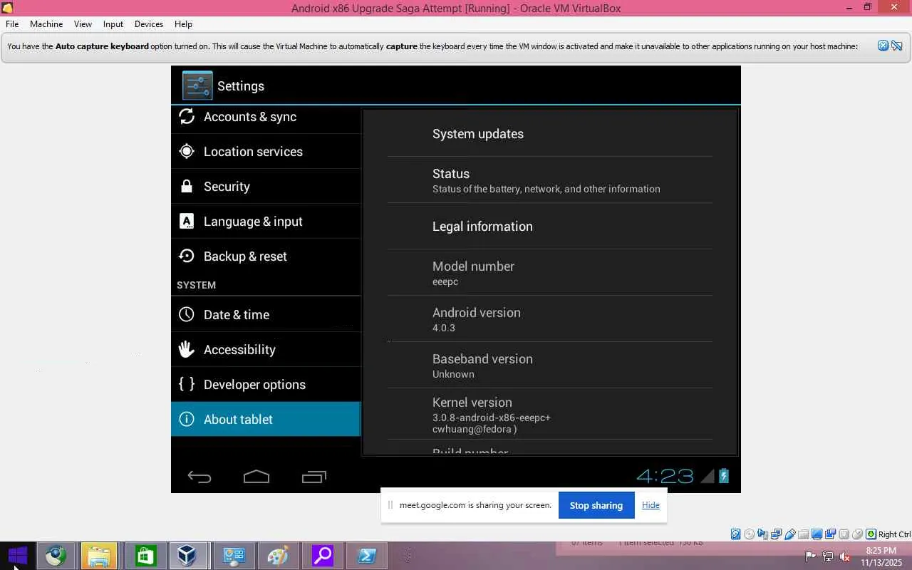Open Developer options

266,384
